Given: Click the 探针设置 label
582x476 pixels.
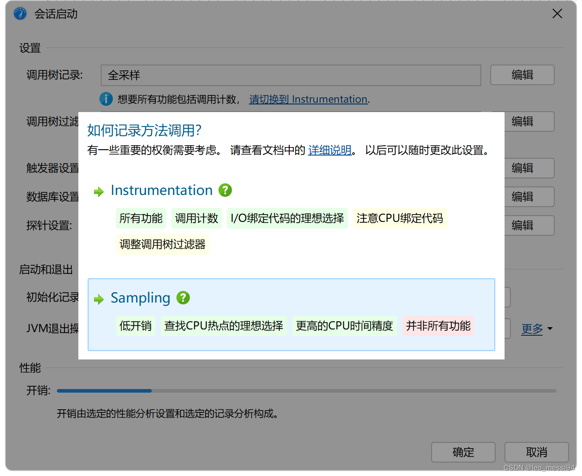Looking at the screenshot, I should point(49,225).
